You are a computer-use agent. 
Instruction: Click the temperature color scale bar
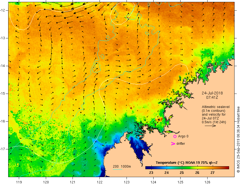[x=187, y=168]
